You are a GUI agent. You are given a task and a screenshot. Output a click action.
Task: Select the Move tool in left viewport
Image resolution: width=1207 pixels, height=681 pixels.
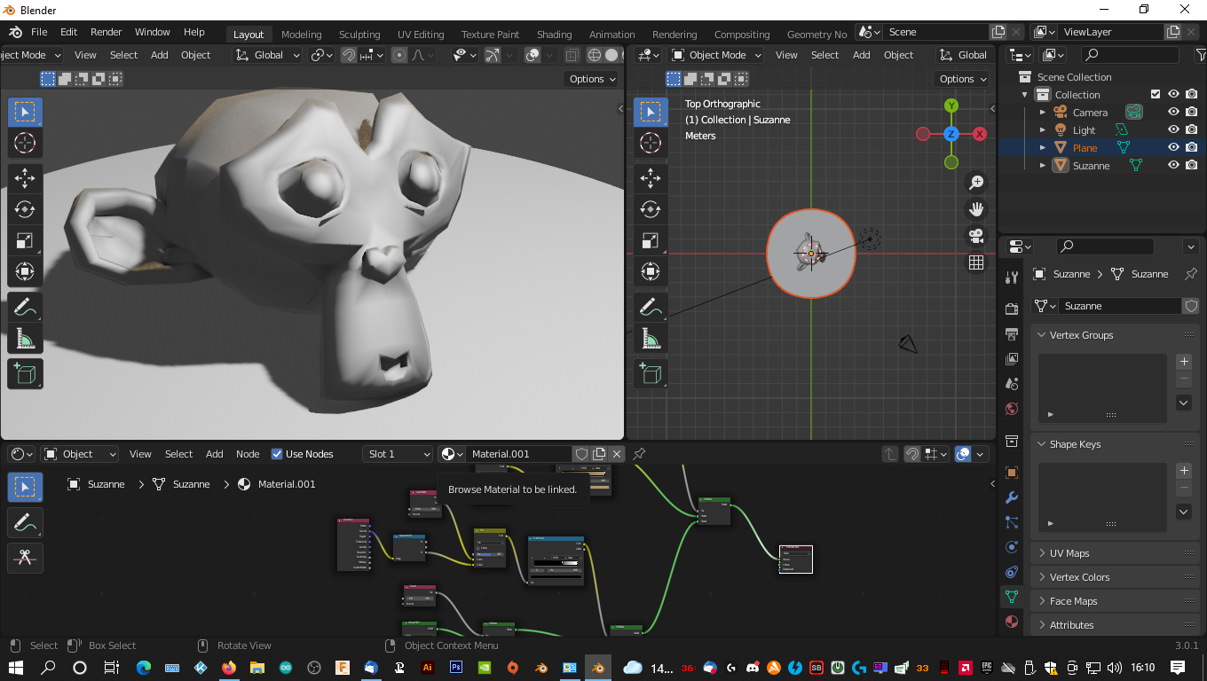pyautogui.click(x=25, y=178)
